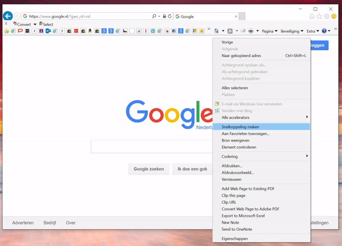Screen dimensions: 342x246
Task: Click the Print icon in command bar
Action: (251, 31)
